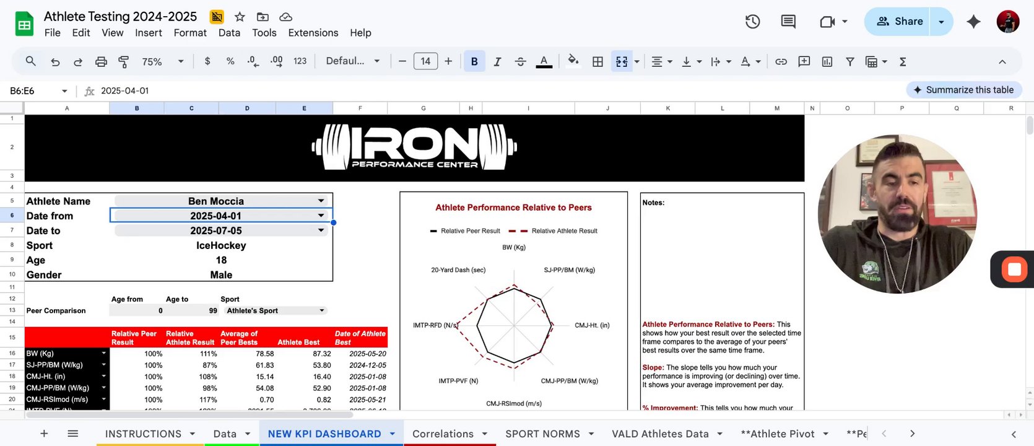Click the orange stop recording button
Viewport: 1034px width, 446px height.
click(x=1014, y=269)
